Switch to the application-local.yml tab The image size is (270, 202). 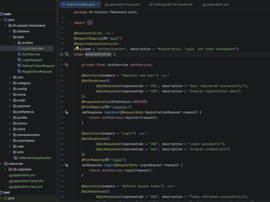(122, 5)
